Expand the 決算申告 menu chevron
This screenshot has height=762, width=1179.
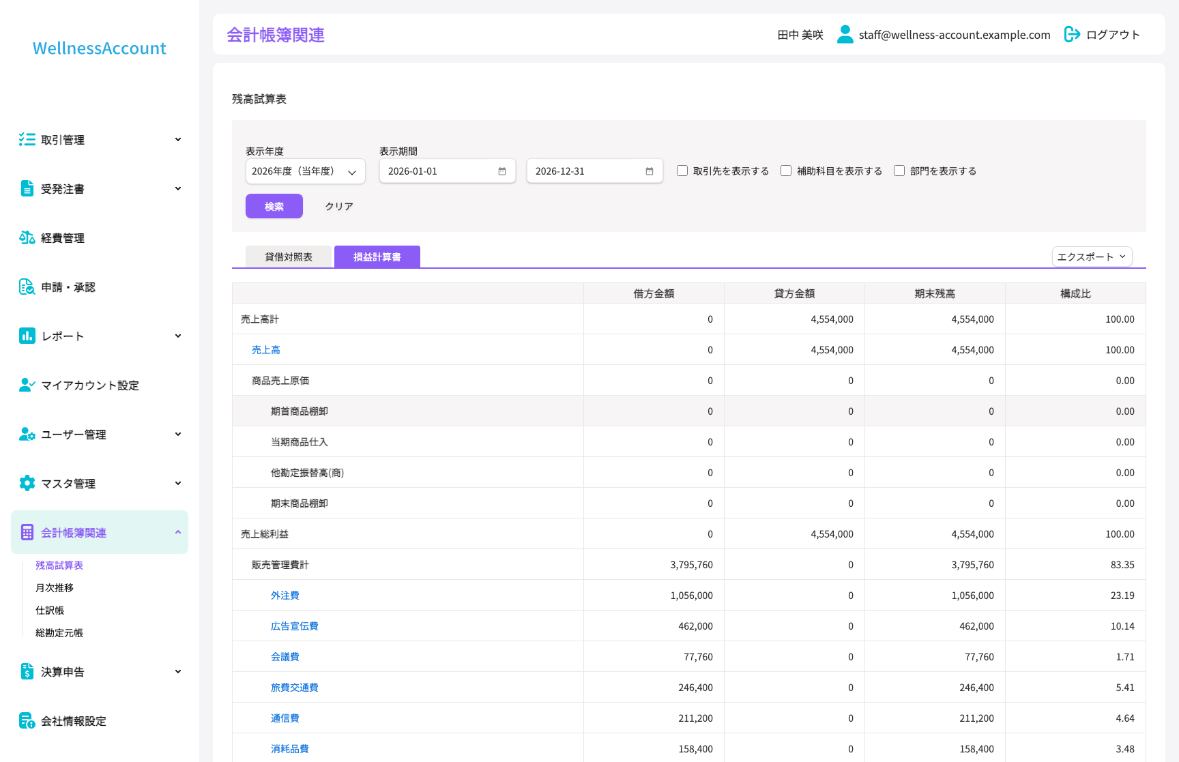pyautogui.click(x=178, y=672)
